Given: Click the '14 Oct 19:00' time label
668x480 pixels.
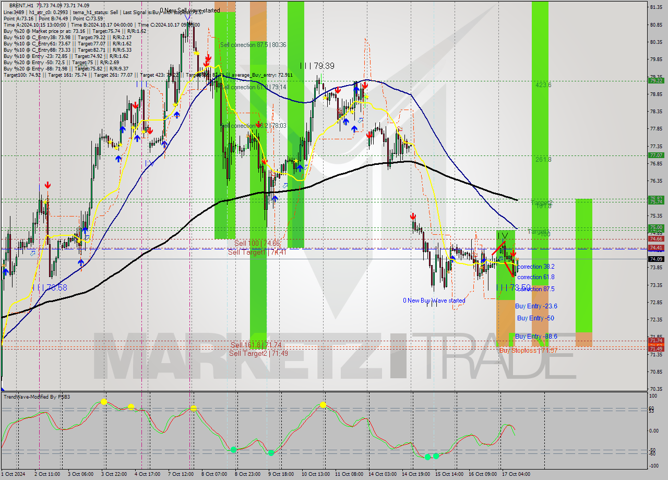Looking at the screenshot, I should tap(416, 474).
